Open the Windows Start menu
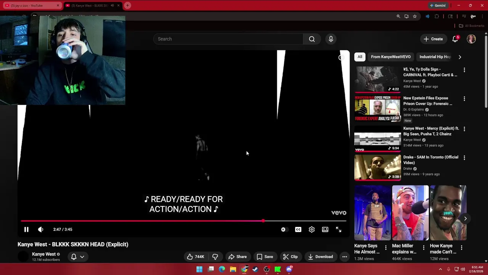488x275 pixels. (199, 269)
